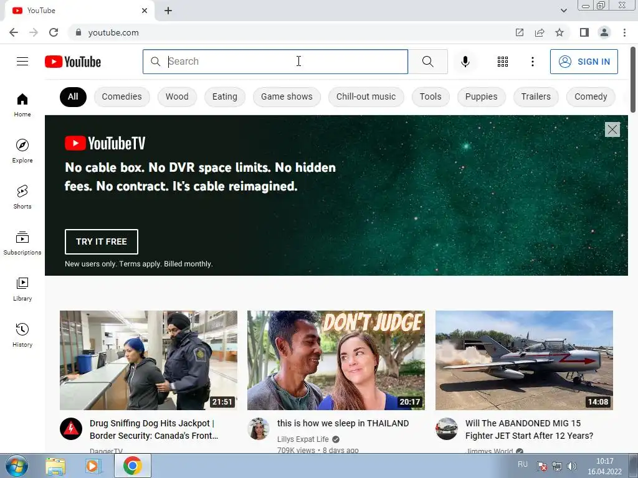
Task: Select the Wood filter chip
Action: [x=177, y=96]
